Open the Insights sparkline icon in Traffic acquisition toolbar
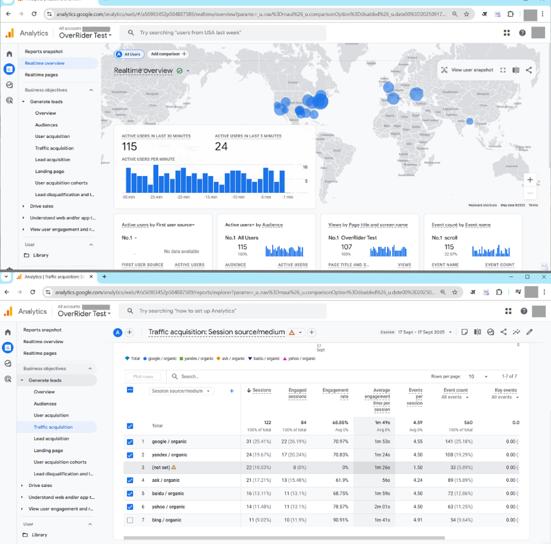The image size is (551, 544). point(517,332)
